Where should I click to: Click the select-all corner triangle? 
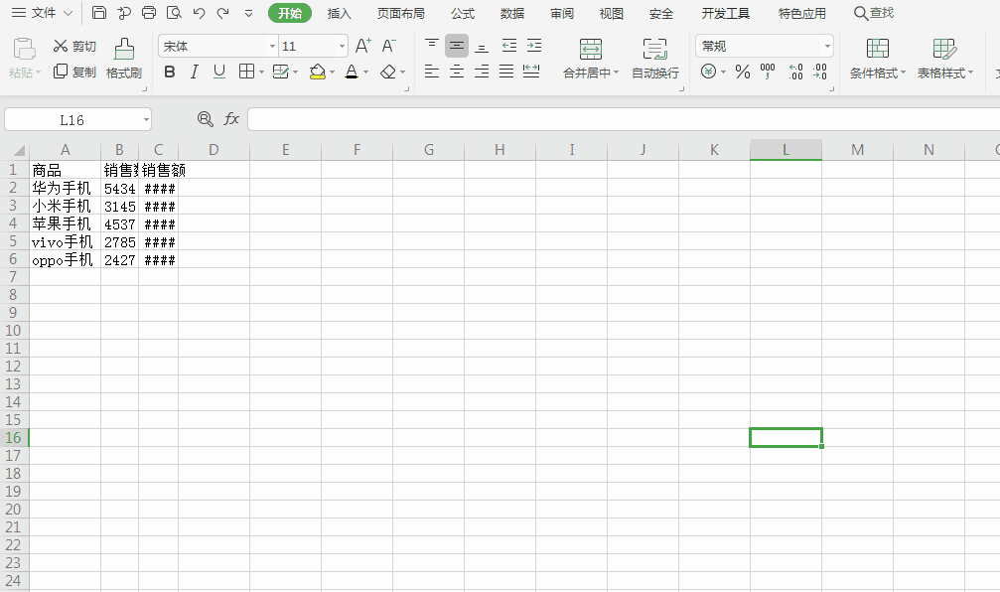click(19, 151)
